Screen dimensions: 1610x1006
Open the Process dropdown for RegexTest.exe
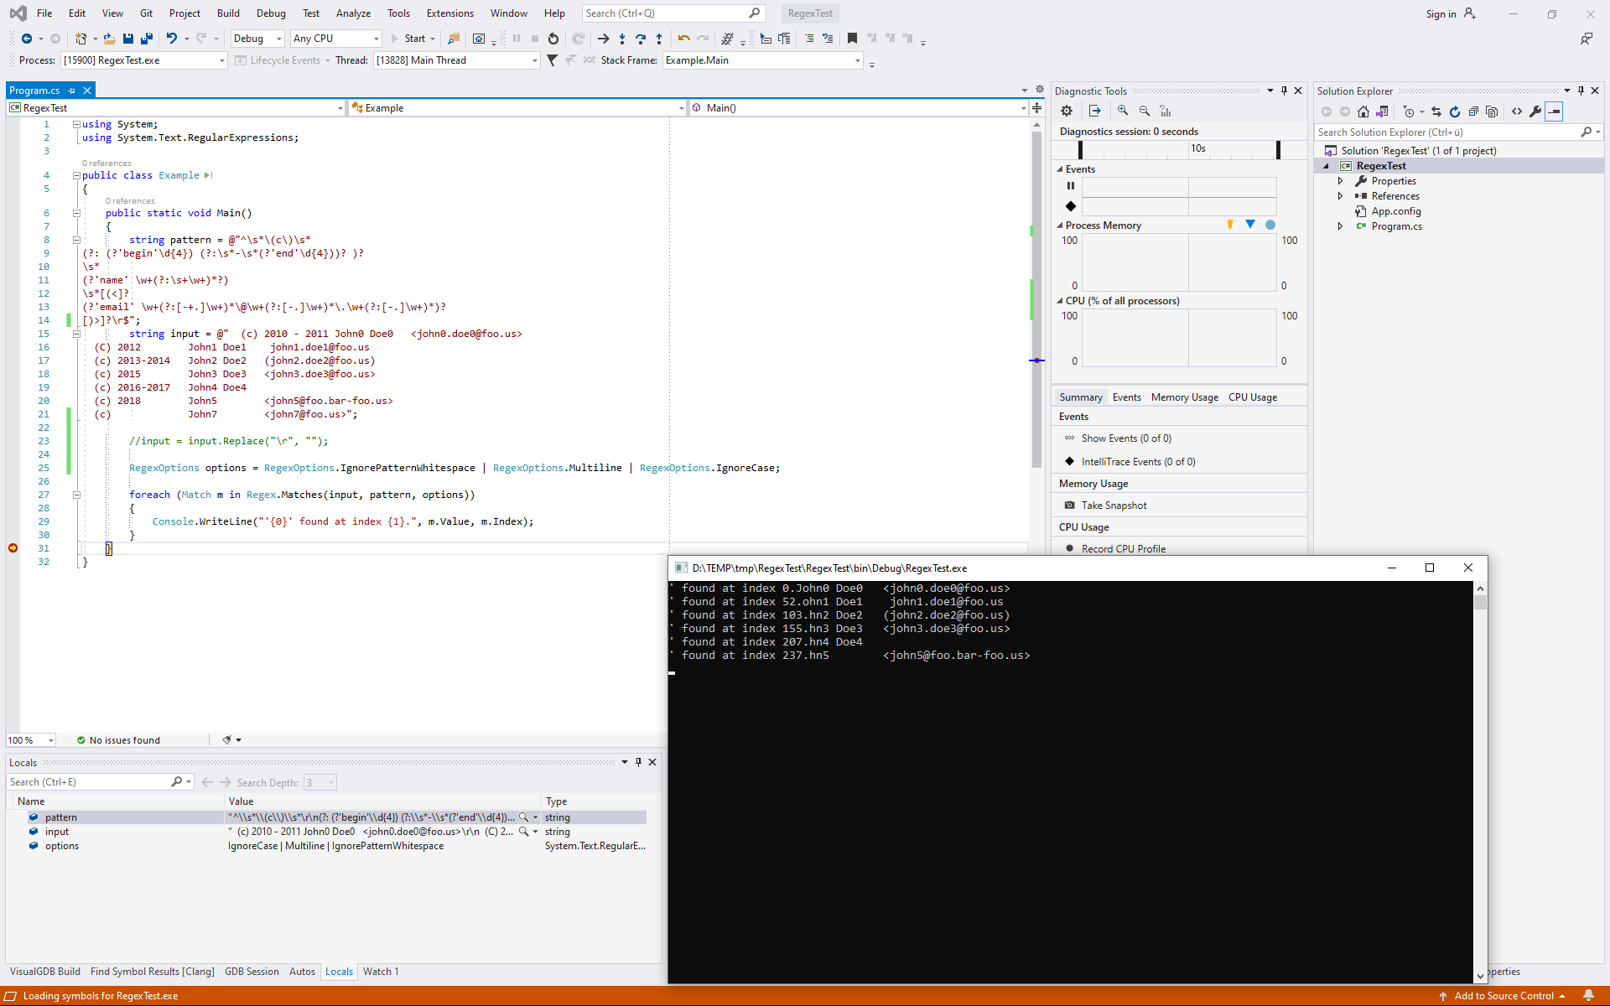click(144, 60)
